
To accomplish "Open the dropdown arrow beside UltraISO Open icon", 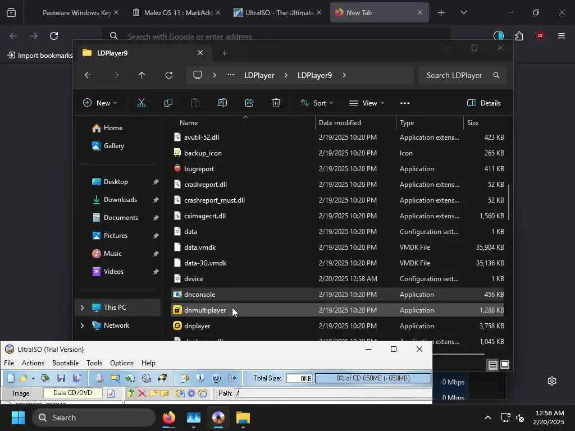I will click(x=33, y=378).
